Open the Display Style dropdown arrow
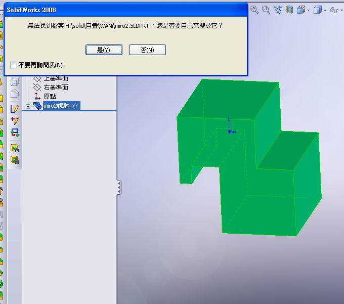The height and width of the screenshot is (304, 344). click(325, 10)
